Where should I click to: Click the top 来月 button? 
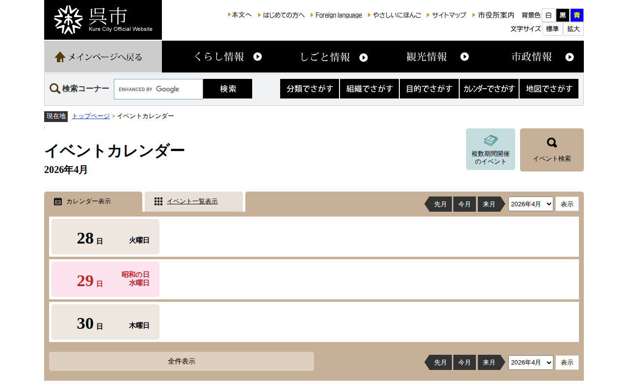tap(491, 204)
